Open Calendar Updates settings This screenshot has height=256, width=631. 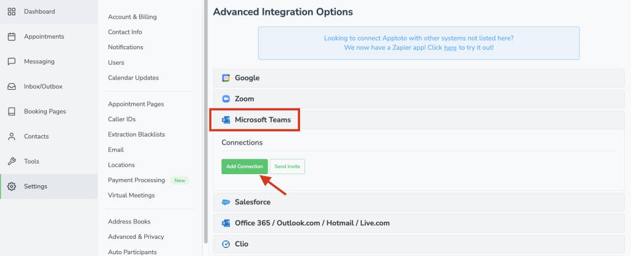point(133,78)
